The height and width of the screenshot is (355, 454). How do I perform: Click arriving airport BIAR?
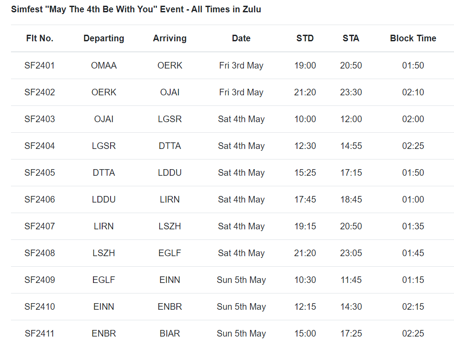click(170, 333)
